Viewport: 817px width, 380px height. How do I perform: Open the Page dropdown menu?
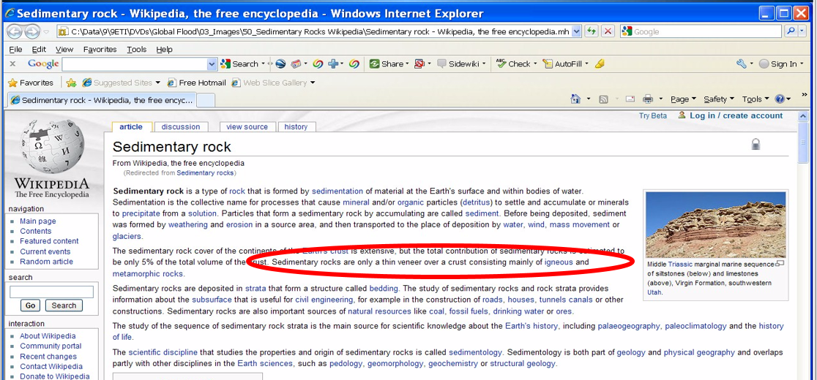pos(683,99)
